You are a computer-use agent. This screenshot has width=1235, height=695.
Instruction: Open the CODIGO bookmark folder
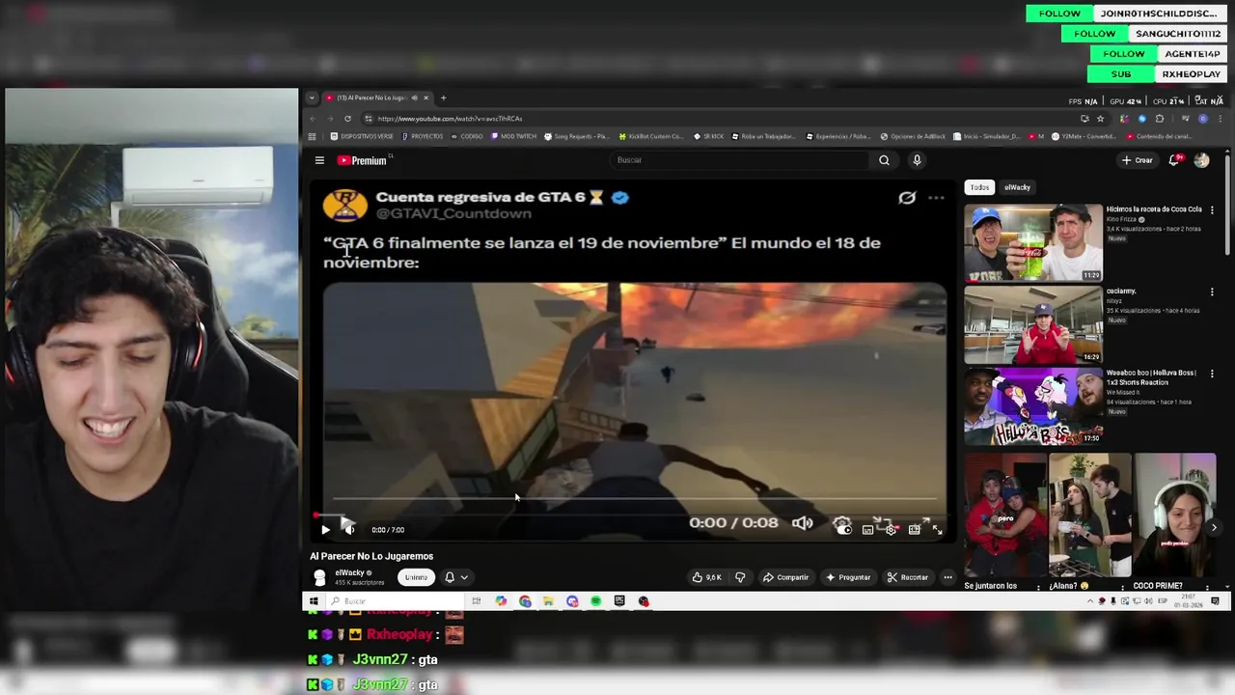point(468,136)
